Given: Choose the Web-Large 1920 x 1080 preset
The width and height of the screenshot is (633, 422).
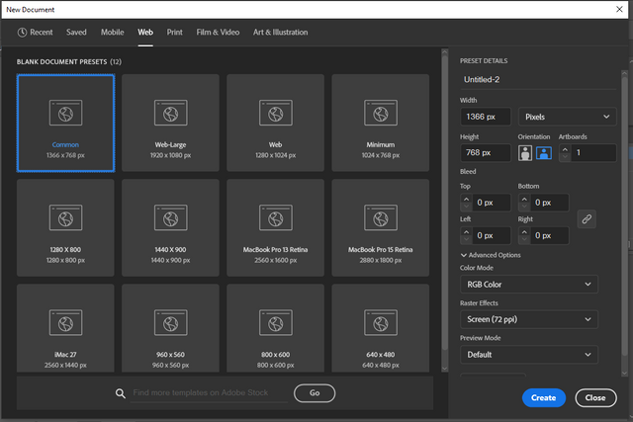Looking at the screenshot, I should [170, 123].
